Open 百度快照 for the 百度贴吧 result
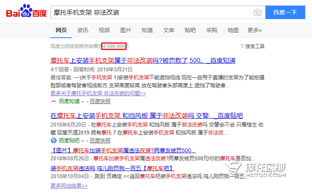Screen dimensions: 312x196 (100, 141)
